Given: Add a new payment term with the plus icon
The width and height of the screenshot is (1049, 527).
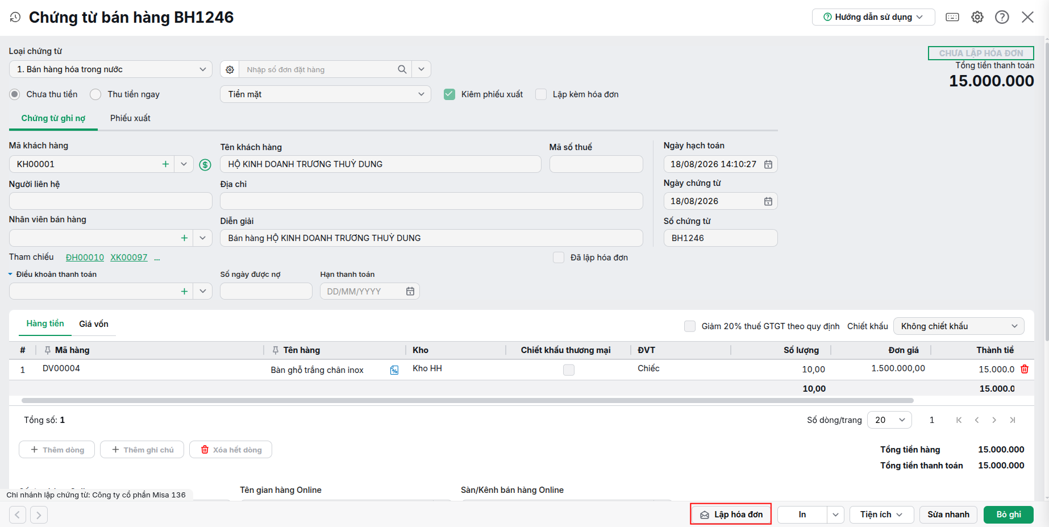Looking at the screenshot, I should pyautogui.click(x=184, y=291).
